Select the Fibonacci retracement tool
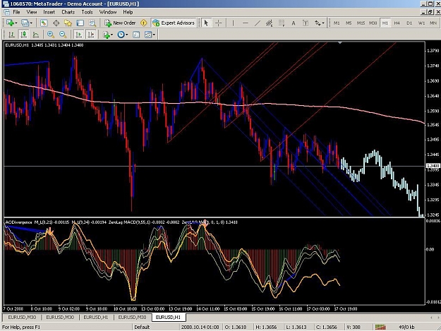The width and height of the screenshot is (441, 331). [282, 23]
